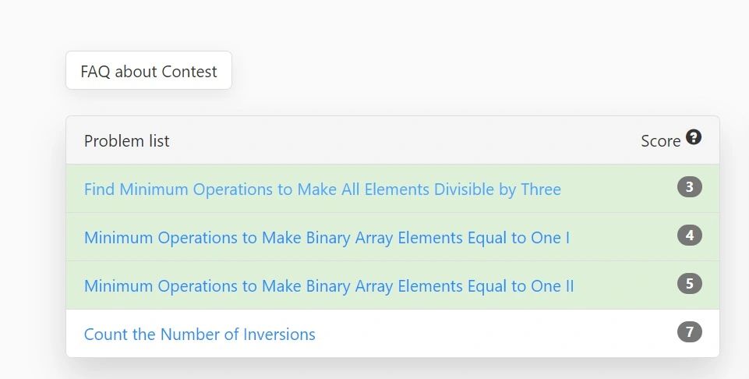The width and height of the screenshot is (749, 379).
Task: Select the unsolved white row's blank area
Action: (x=491, y=335)
